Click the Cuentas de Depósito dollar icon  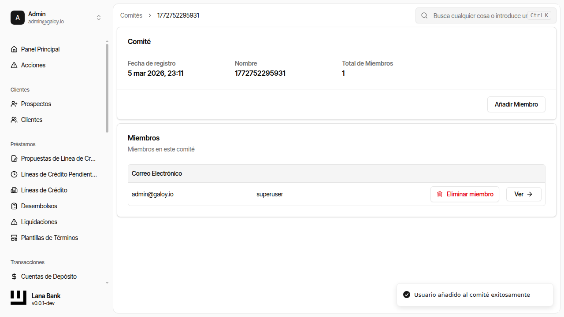[x=14, y=276]
